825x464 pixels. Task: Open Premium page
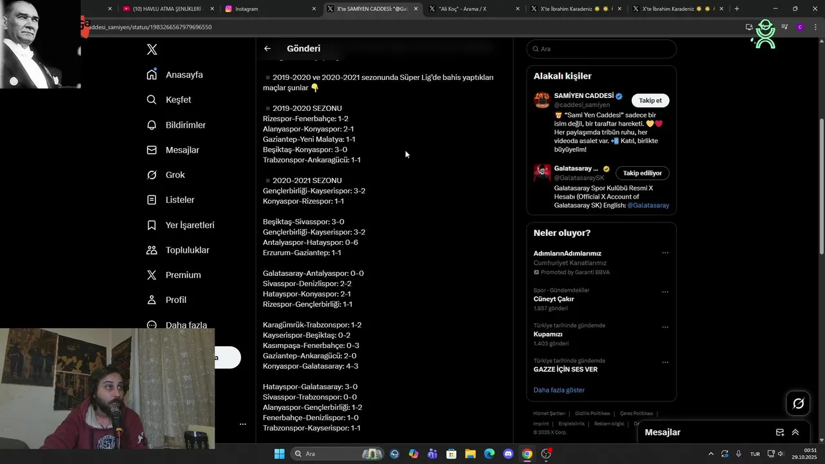(x=174, y=275)
